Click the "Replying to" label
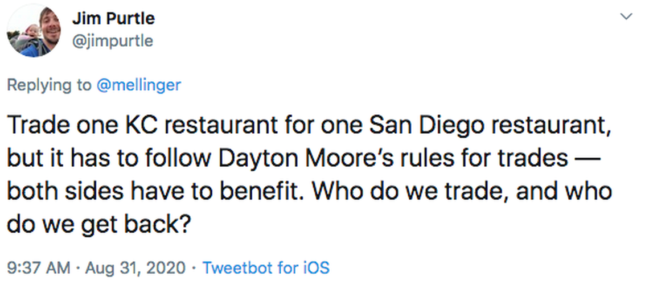The height and width of the screenshot is (289, 649). tap(48, 85)
